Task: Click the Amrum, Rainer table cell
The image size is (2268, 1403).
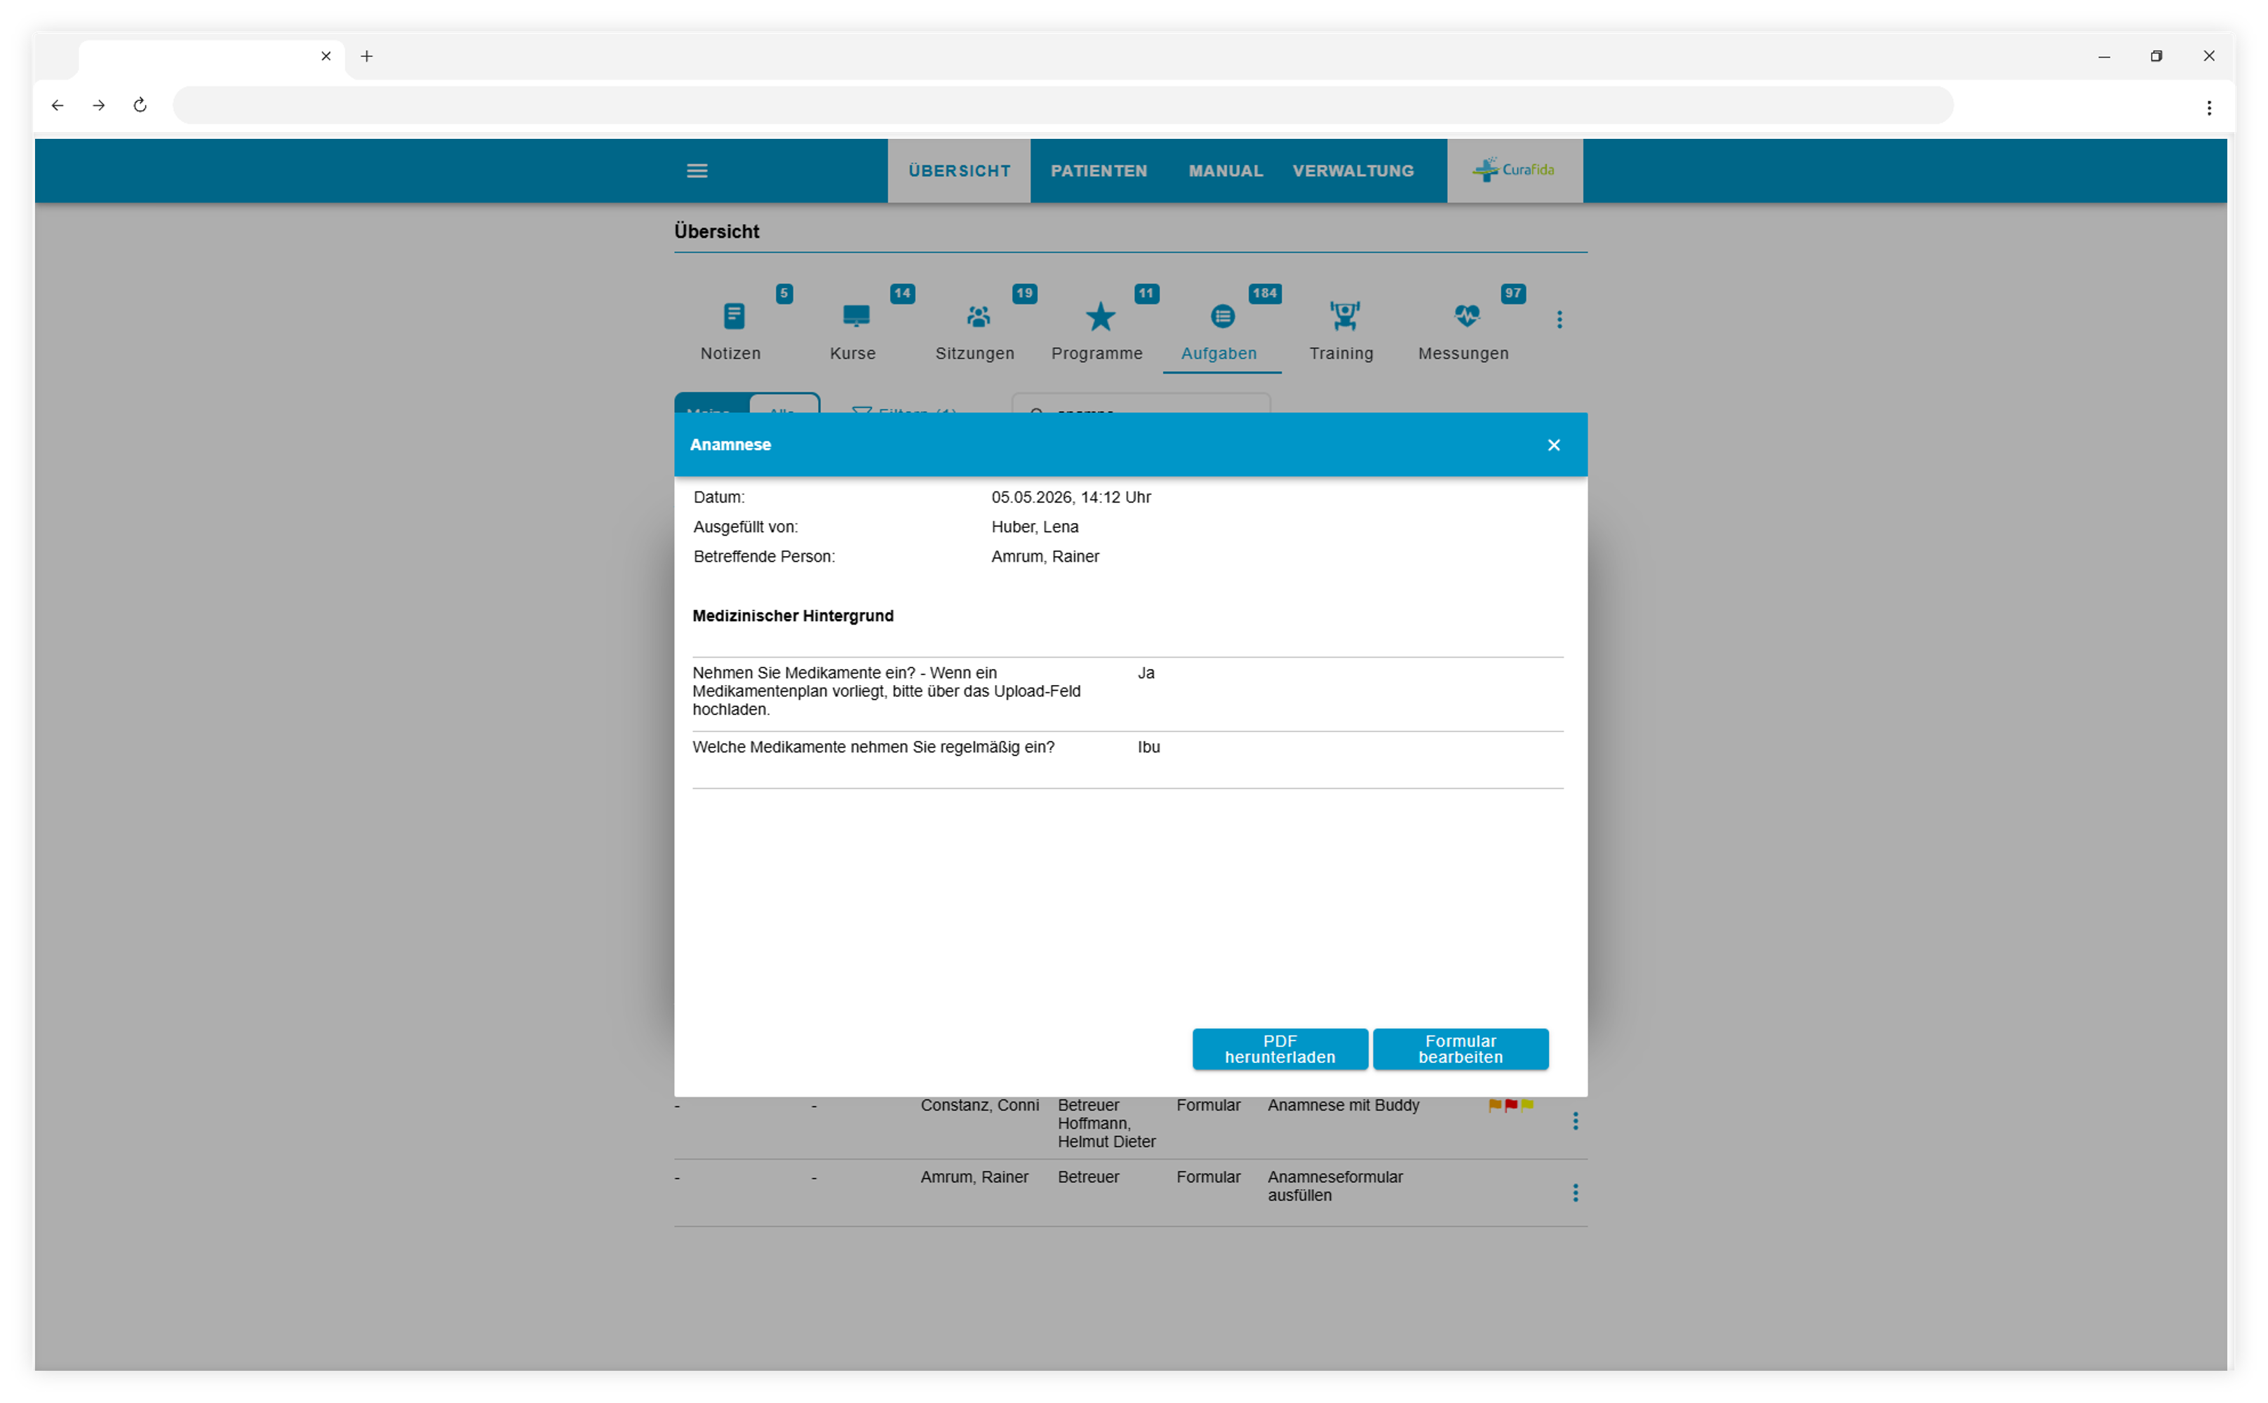Action: click(974, 1177)
